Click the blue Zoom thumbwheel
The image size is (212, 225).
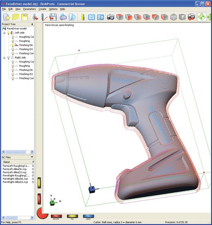(x=88, y=216)
